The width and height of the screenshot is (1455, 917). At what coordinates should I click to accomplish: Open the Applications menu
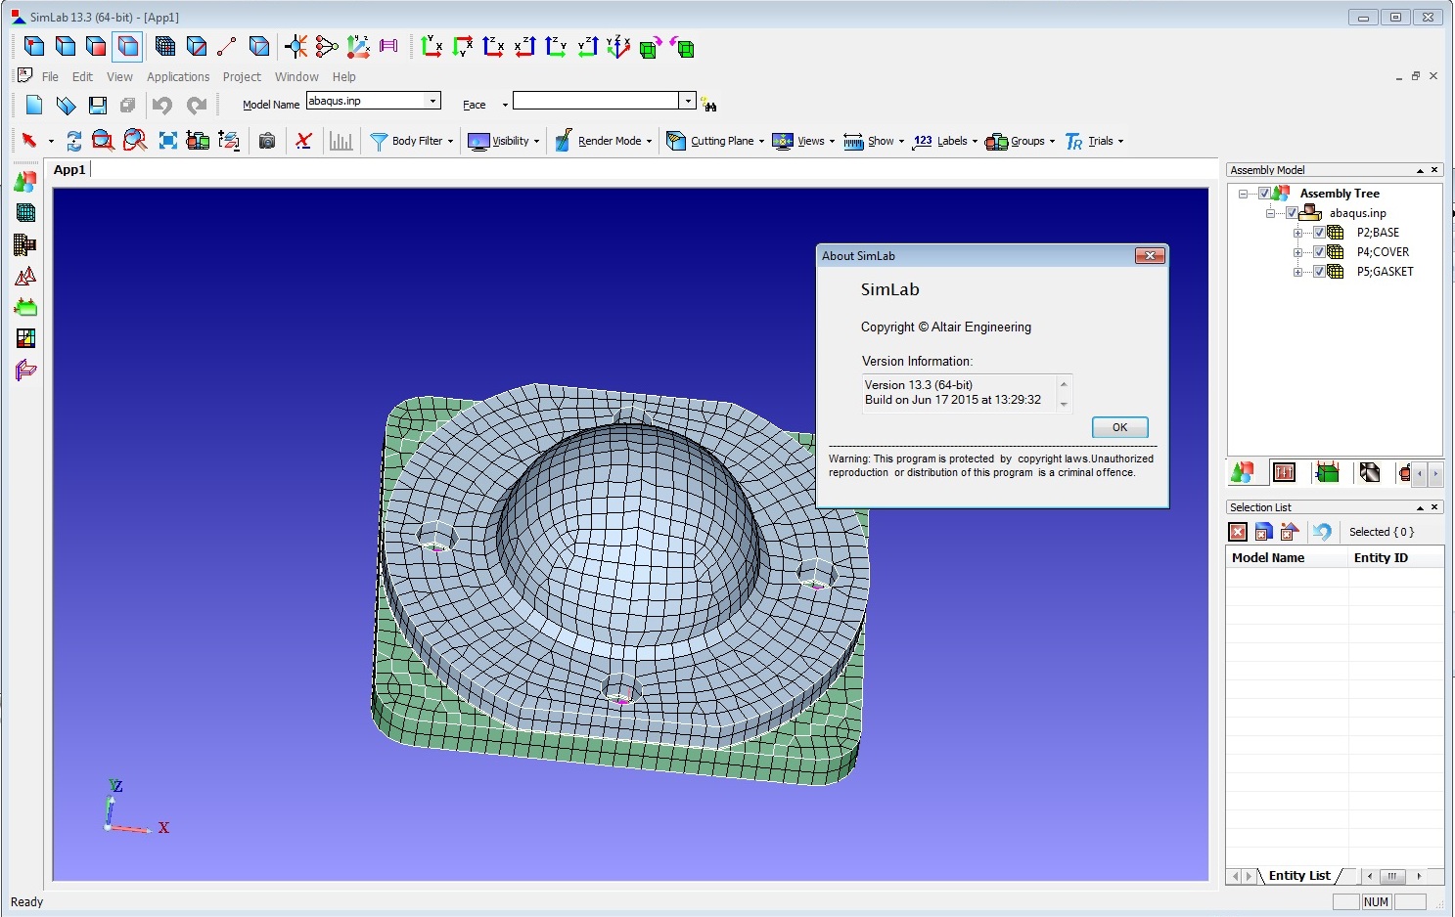(x=178, y=76)
